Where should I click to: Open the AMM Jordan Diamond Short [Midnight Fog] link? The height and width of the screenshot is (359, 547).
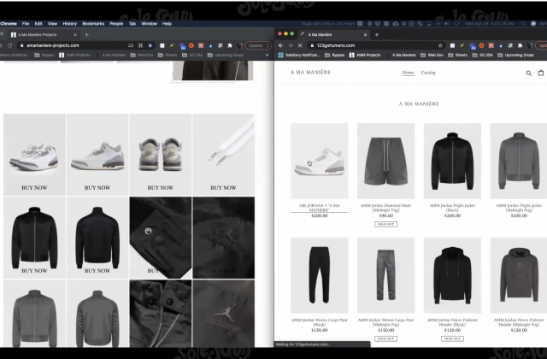pyautogui.click(x=385, y=208)
